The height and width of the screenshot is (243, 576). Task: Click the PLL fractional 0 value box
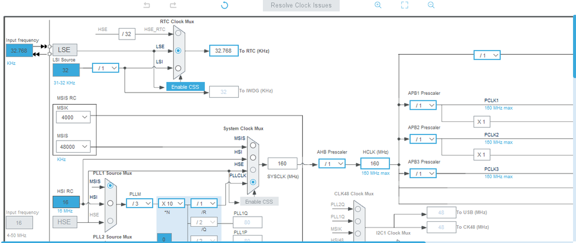(164, 238)
